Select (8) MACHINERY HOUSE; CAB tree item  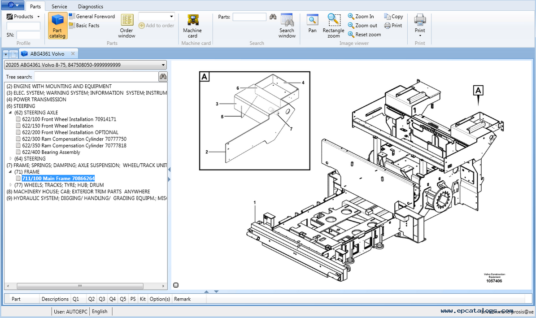[78, 192]
